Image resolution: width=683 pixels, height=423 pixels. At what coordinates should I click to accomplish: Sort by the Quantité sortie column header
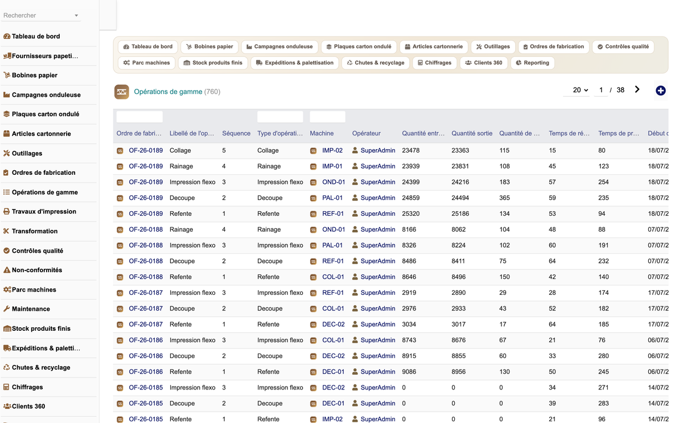coord(472,133)
